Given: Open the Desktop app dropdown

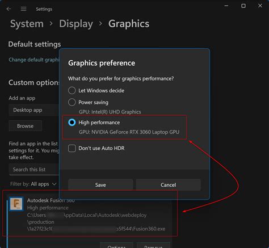Looking at the screenshot, I should point(34,110).
